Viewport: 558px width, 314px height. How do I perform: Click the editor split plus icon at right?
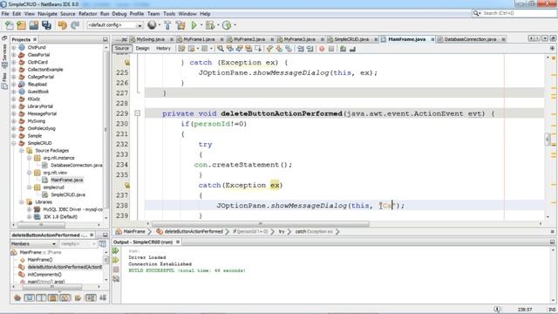point(552,49)
